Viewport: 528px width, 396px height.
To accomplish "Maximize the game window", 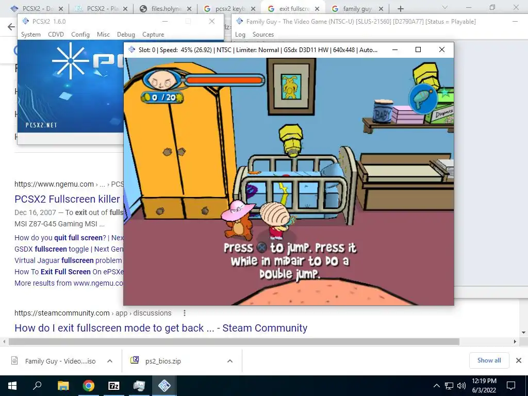I will pos(418,49).
